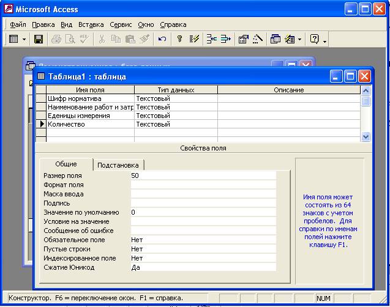This screenshot has width=390, height=307.
Task: Click the Размер поля value field
Action: [x=202, y=176]
